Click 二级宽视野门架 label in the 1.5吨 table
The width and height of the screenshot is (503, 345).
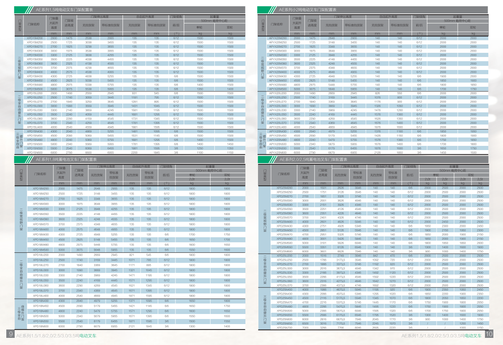point(19,64)
